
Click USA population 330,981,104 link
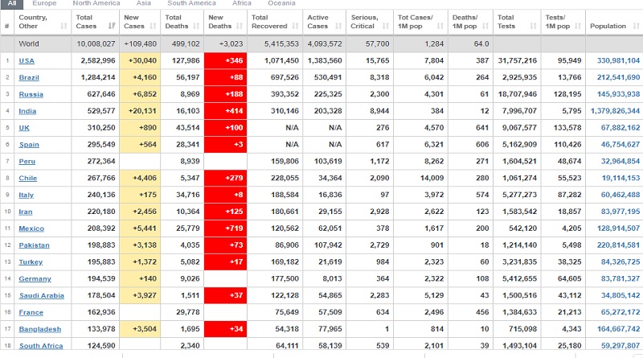pyautogui.click(x=618, y=61)
